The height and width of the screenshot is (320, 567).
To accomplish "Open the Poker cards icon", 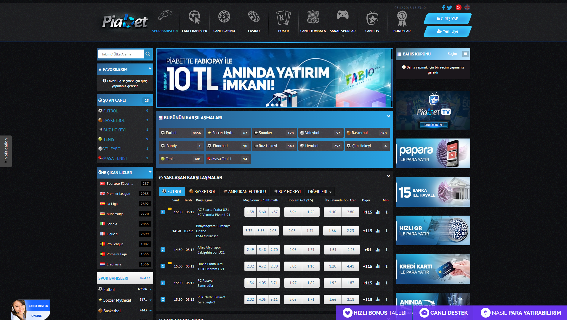I will click(x=283, y=18).
